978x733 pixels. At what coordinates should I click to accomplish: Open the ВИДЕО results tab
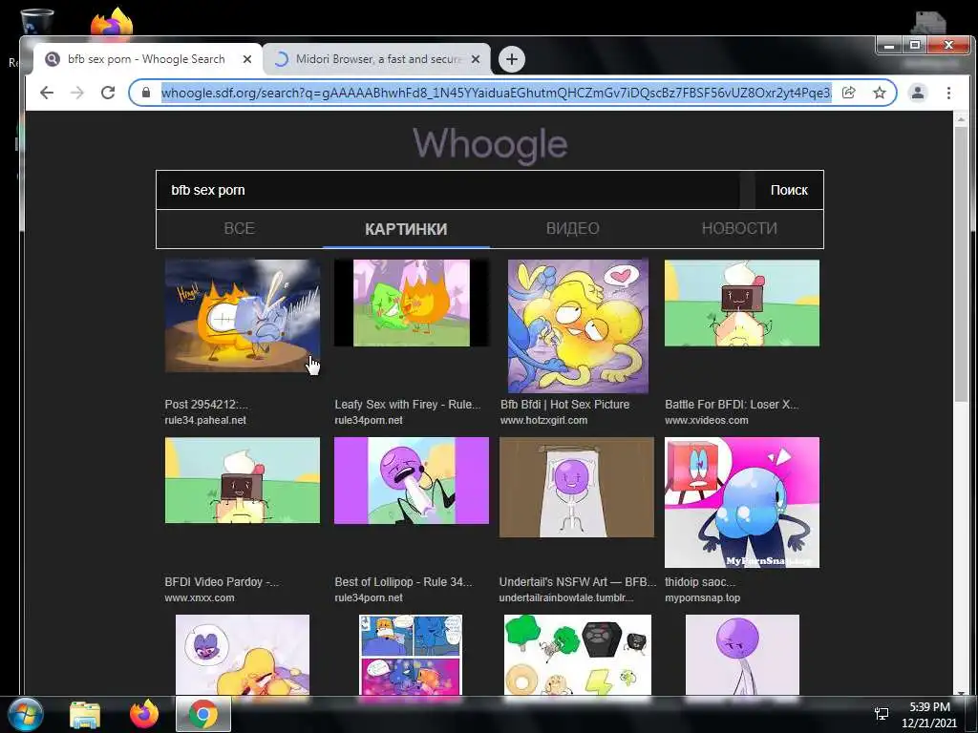[x=573, y=229]
